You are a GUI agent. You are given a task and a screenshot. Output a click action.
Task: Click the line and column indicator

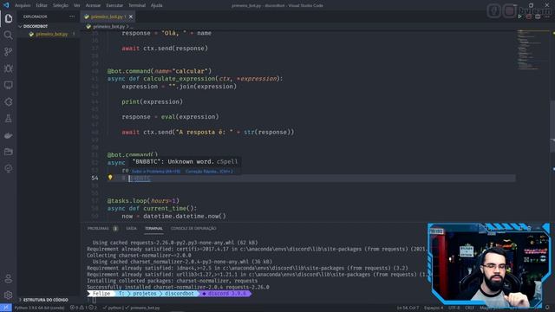408,308
